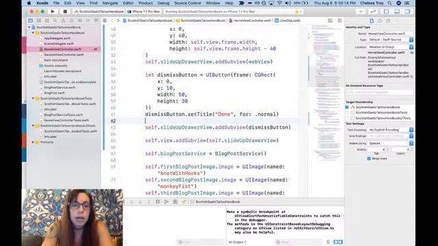
Task: Toggle ScottishGaelicTattooHandbookTests target membership checkbox
Action: coord(347,113)
